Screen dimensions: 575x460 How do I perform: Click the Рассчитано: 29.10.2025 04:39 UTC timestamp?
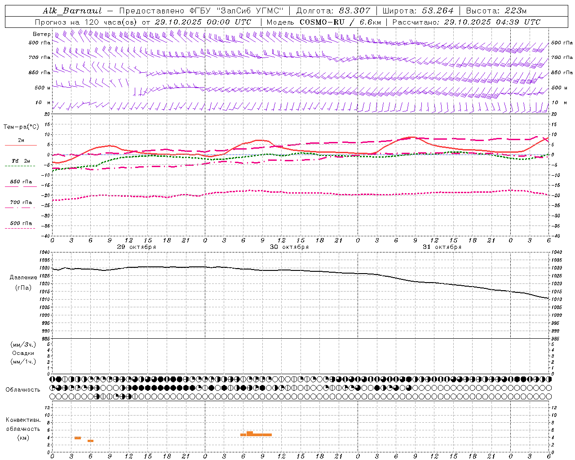tap(466, 22)
